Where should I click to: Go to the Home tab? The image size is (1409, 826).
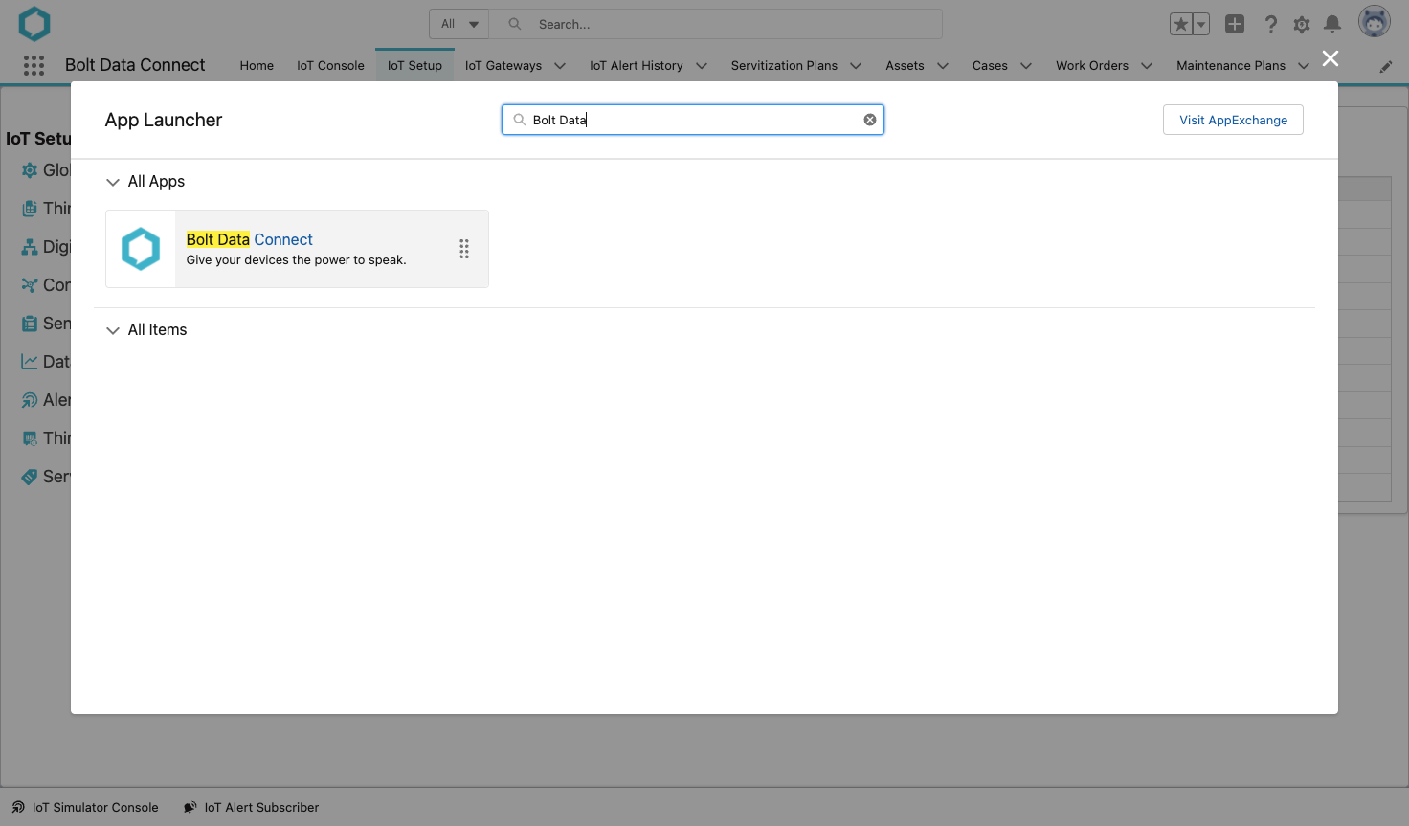coord(257,65)
